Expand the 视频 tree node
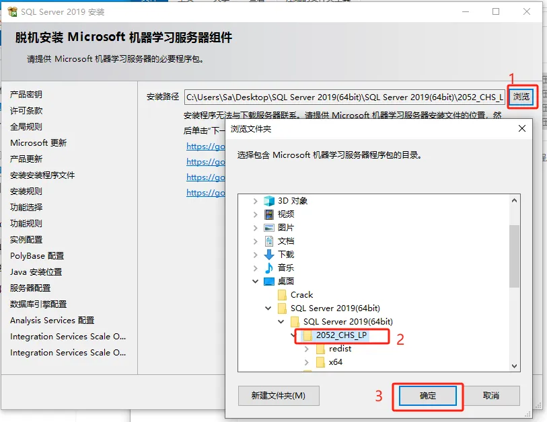Screen dimensions: 547x422 pyautogui.click(x=256, y=214)
